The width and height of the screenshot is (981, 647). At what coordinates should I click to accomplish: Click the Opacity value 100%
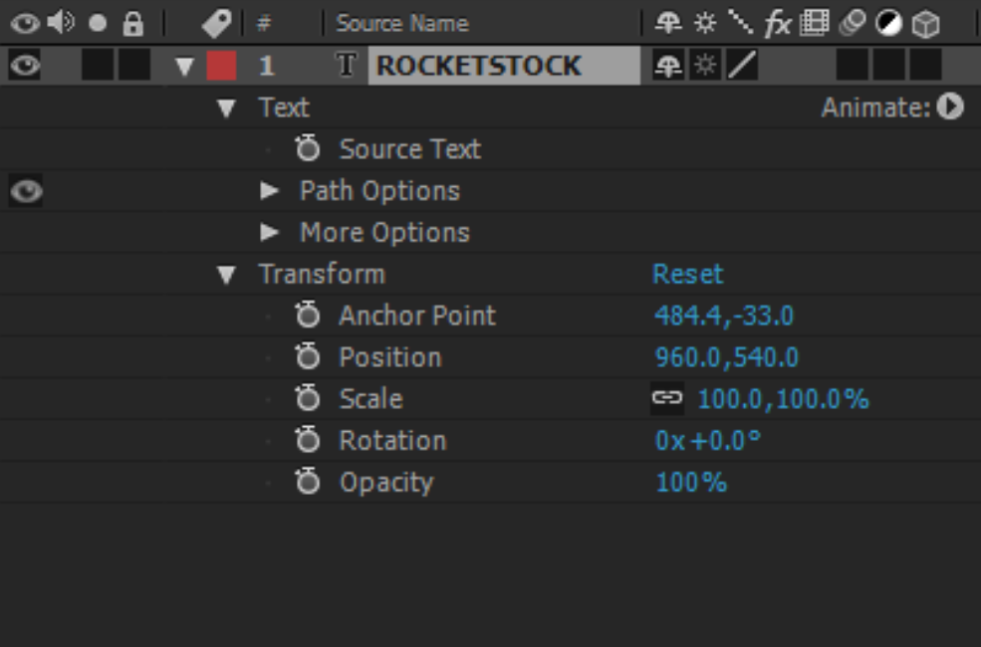tap(691, 482)
